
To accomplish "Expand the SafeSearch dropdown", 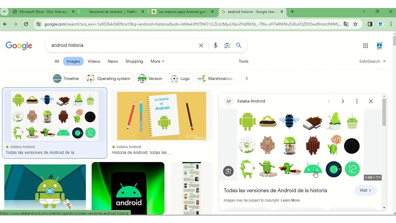I will tap(372, 61).
